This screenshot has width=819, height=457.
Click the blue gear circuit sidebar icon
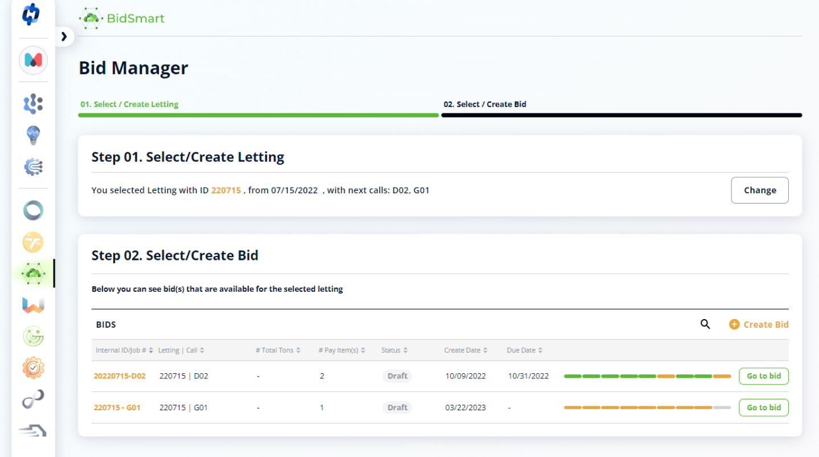[33, 167]
